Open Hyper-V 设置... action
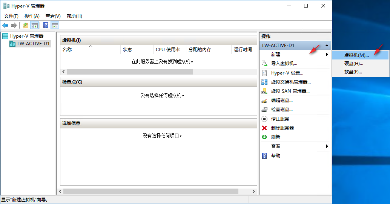 (x=287, y=73)
